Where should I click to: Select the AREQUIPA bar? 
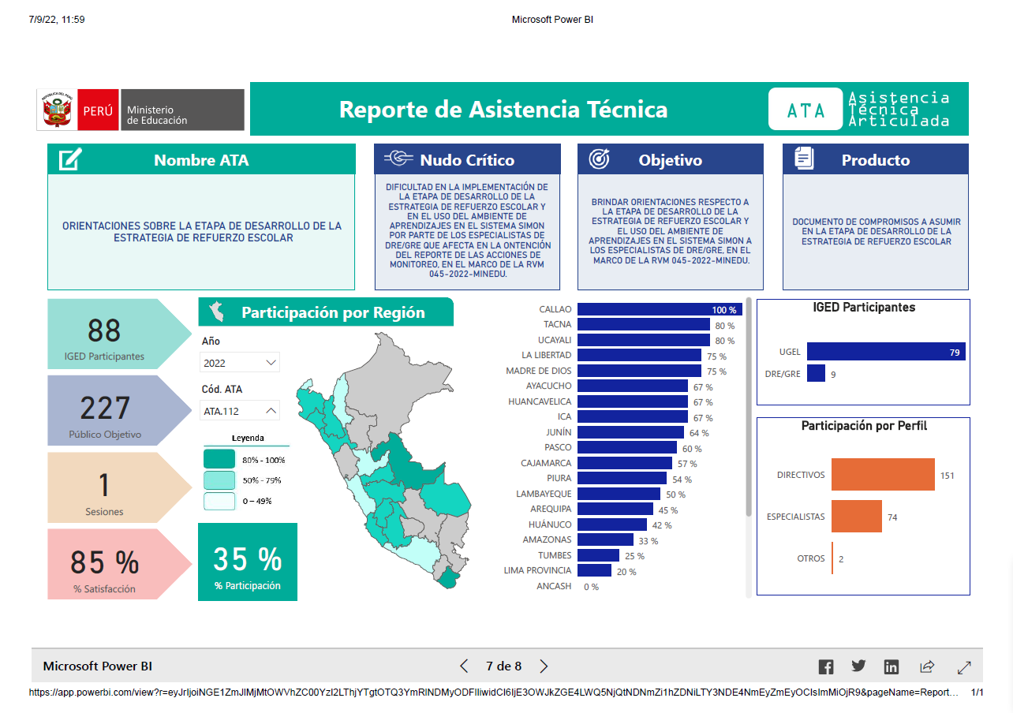pyautogui.click(x=615, y=509)
